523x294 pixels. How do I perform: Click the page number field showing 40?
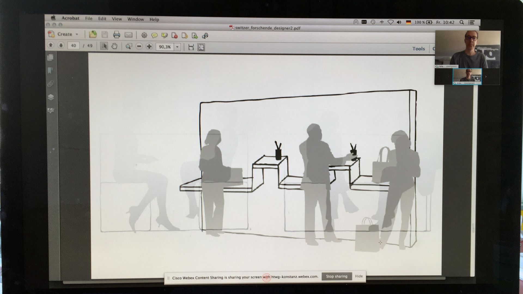73,46
